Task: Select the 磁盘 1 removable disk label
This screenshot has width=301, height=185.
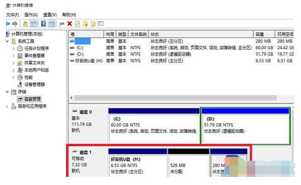Action: (89, 162)
